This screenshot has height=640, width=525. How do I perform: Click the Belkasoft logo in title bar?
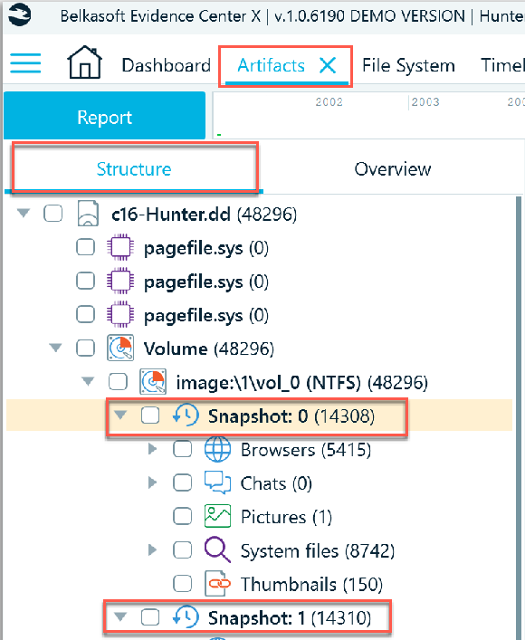[19, 14]
